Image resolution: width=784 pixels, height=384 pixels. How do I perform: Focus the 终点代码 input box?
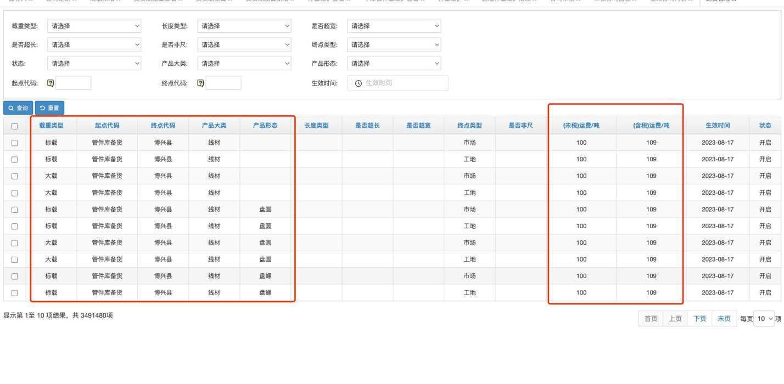(x=223, y=83)
